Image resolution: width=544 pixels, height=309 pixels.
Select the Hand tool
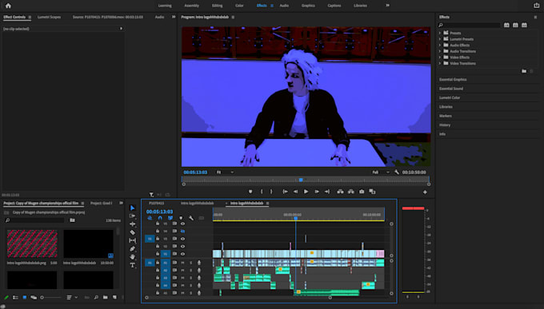pos(133,256)
